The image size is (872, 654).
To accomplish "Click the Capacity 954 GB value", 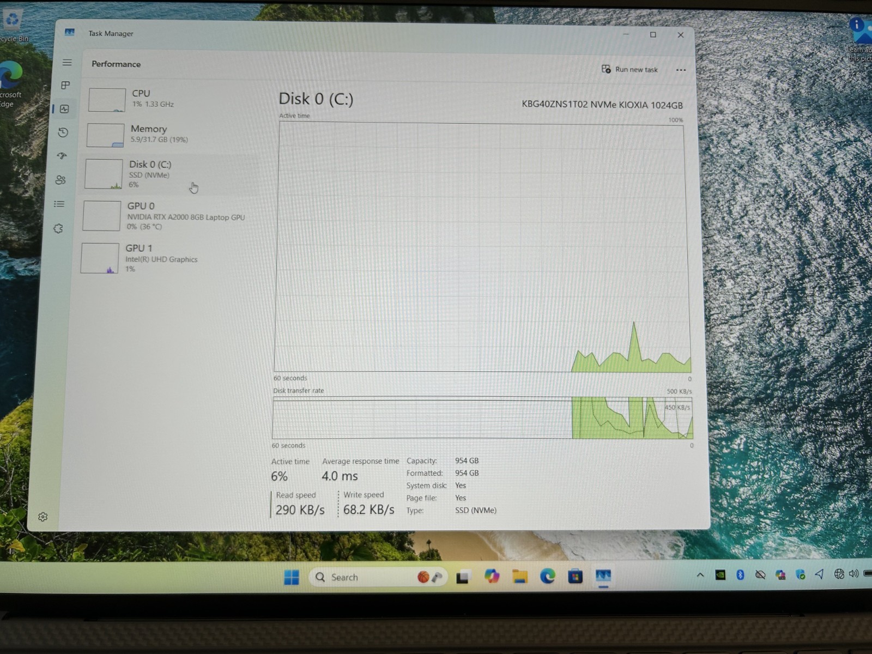I will 467,461.
